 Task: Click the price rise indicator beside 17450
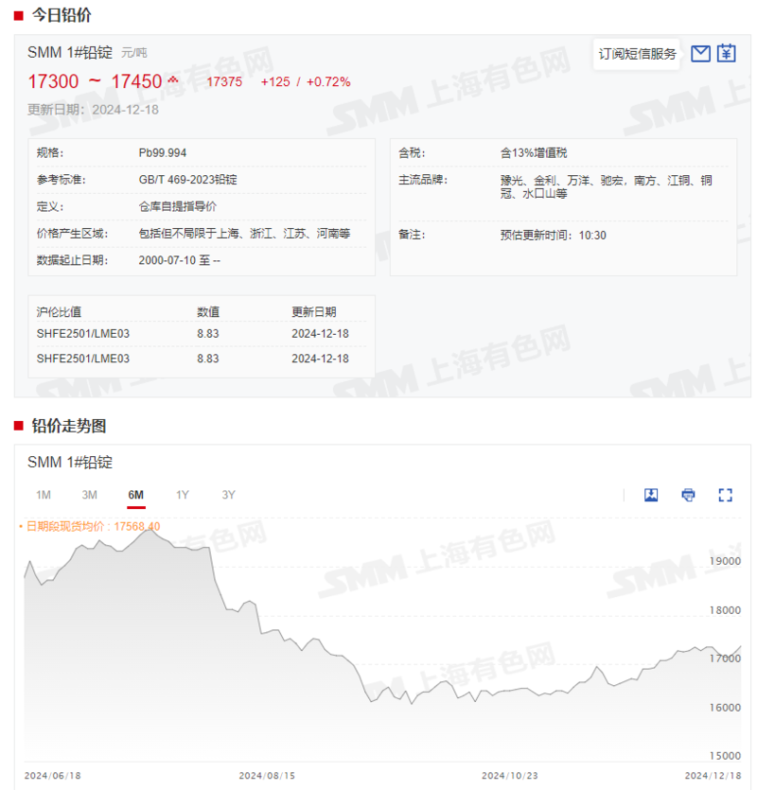point(173,79)
